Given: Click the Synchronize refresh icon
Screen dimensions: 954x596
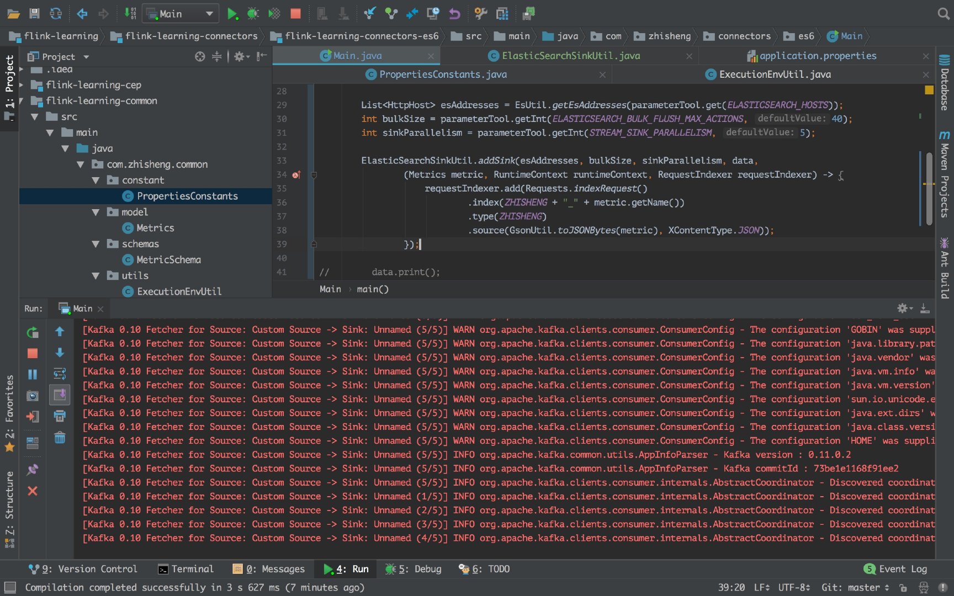Looking at the screenshot, I should tap(55, 14).
